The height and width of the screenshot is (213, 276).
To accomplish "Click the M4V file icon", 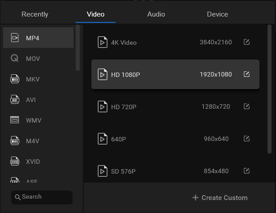I will [15, 141].
